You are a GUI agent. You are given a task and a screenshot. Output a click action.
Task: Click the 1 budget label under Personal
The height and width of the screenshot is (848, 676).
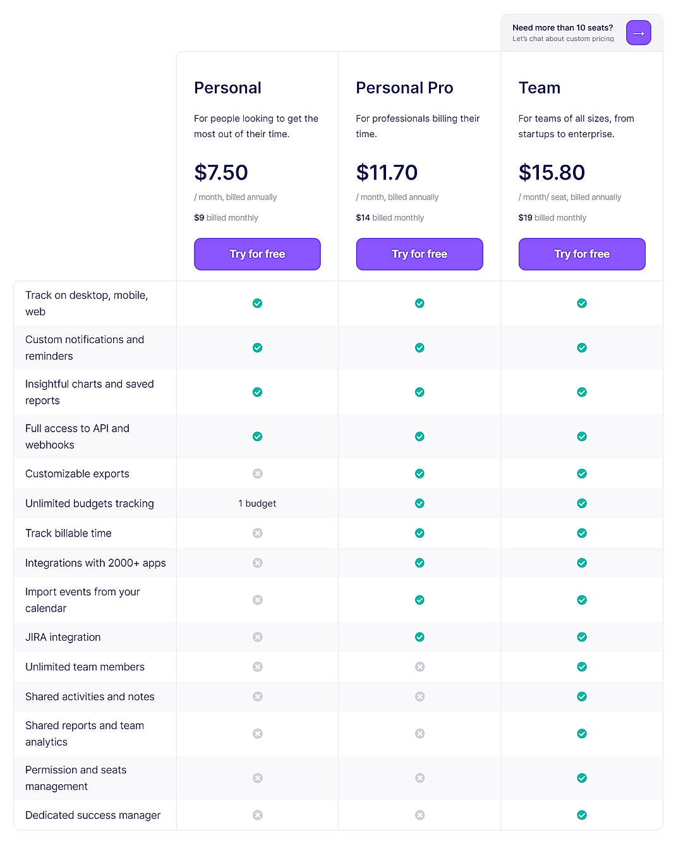[x=257, y=504]
